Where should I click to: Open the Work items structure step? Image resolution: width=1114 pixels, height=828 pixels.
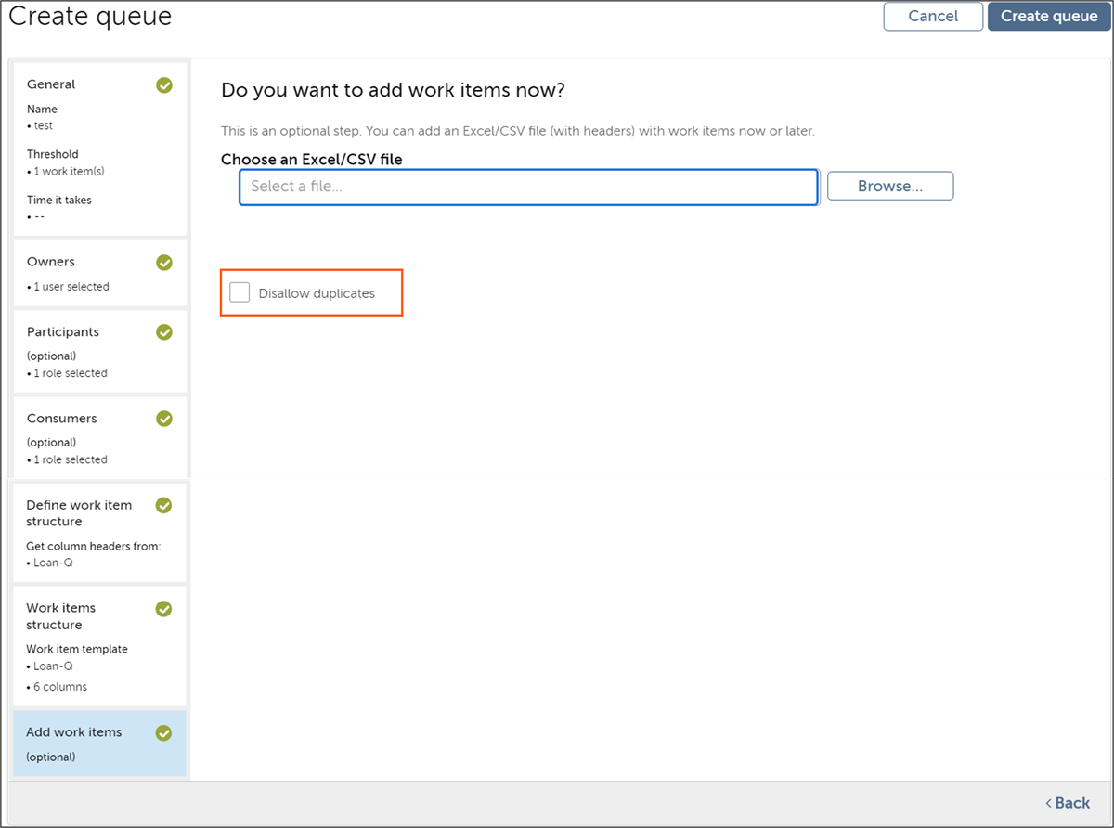tap(100, 646)
